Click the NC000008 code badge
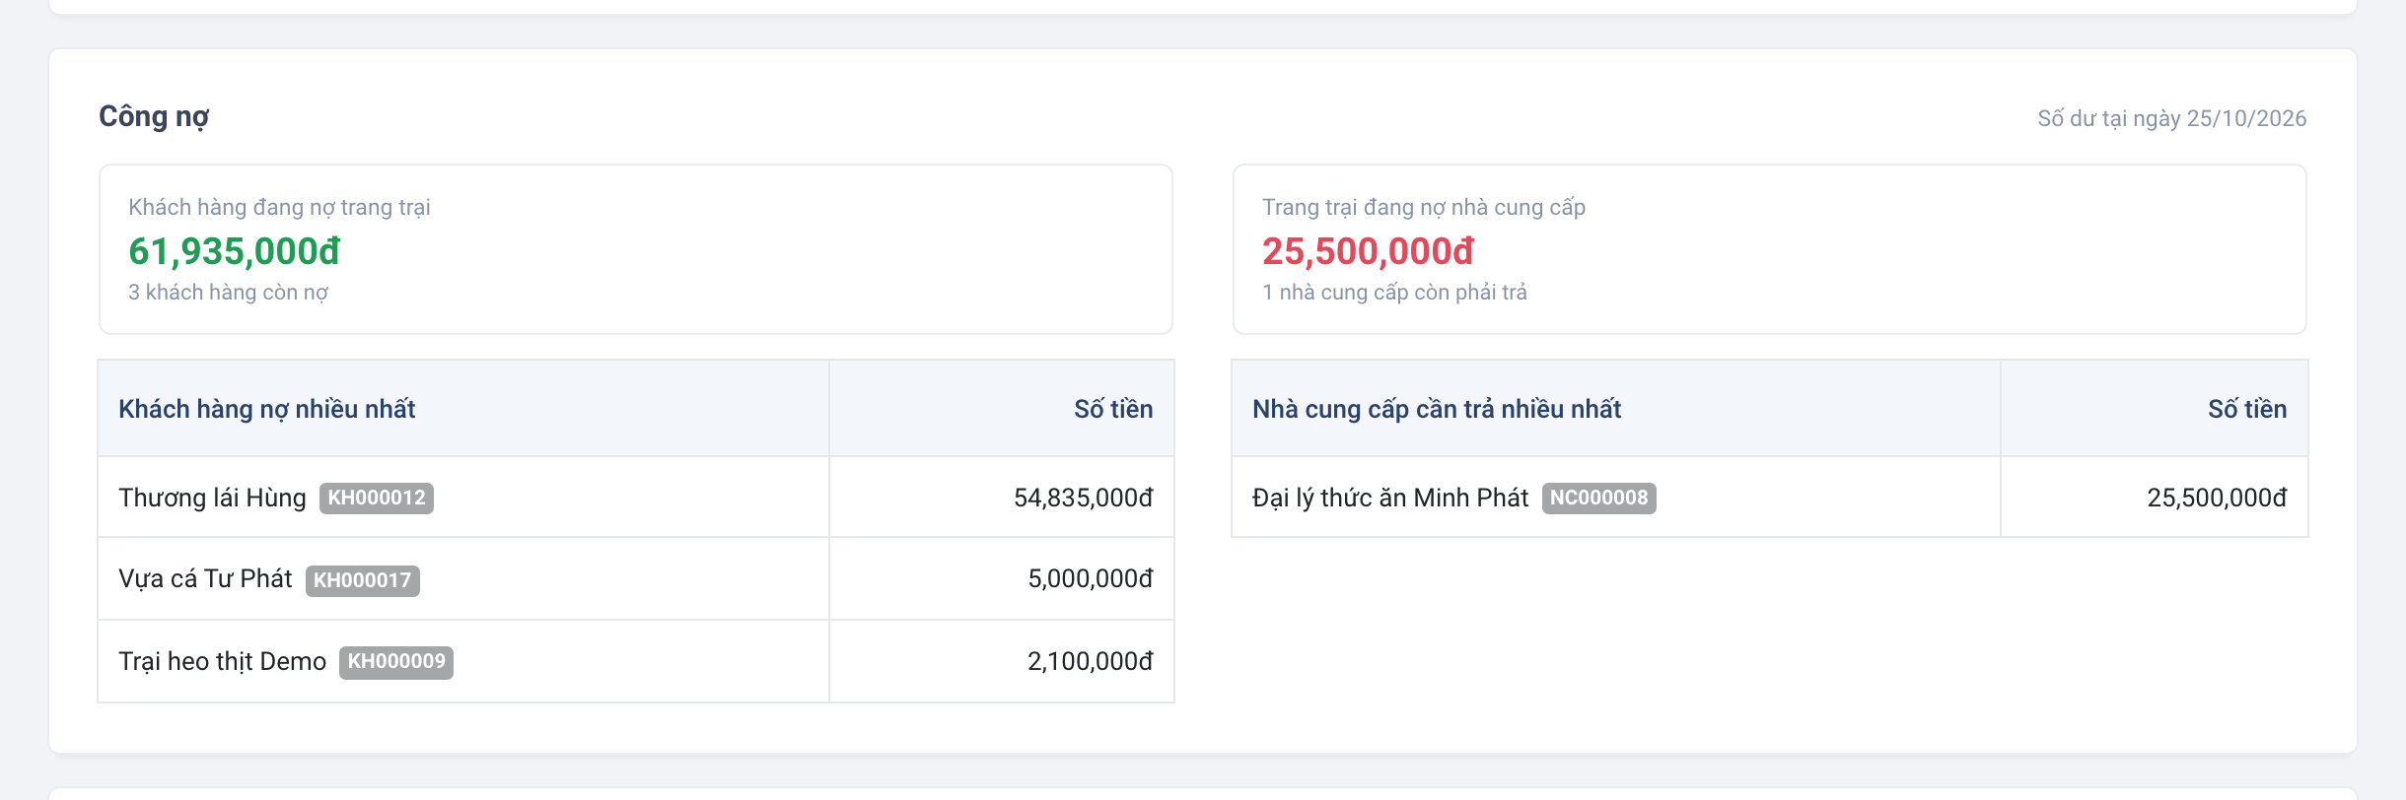This screenshot has width=2406, height=800. 1599,498
